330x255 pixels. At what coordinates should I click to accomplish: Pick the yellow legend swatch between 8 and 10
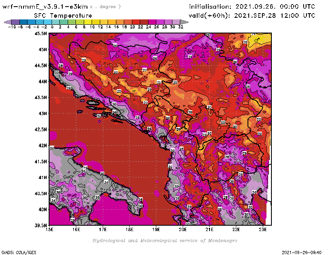88,22
